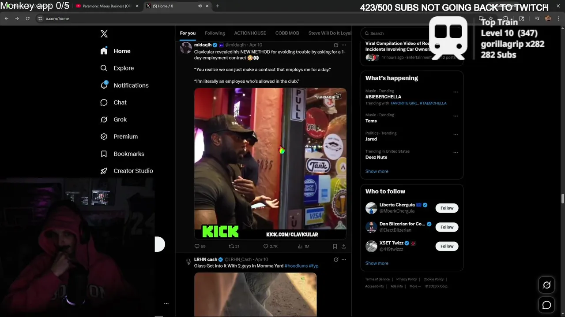The width and height of the screenshot is (565, 317).
Task: Follow Dan Bilzerian
Action: 447,227
